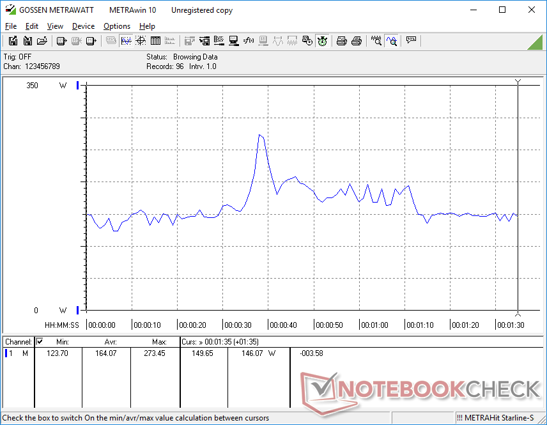Click the waveform zoom magnifier icon
Screen dimensions: 547x425
(x=376, y=41)
